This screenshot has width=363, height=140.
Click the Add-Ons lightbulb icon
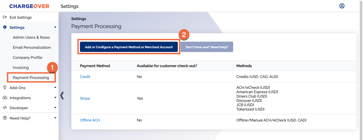[x=5, y=88]
